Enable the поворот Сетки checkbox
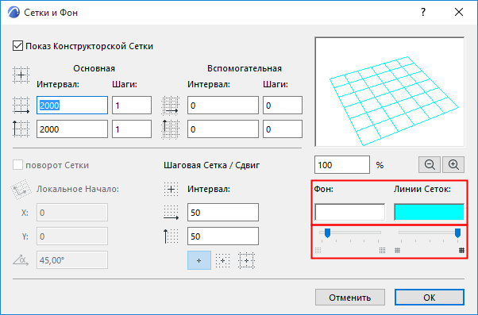The height and width of the screenshot is (315, 478). pos(17,165)
